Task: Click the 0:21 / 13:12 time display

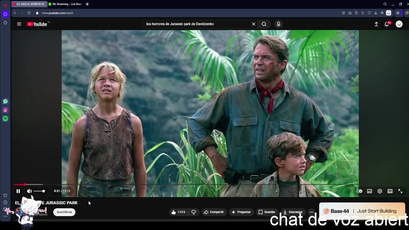Action: coord(62,191)
